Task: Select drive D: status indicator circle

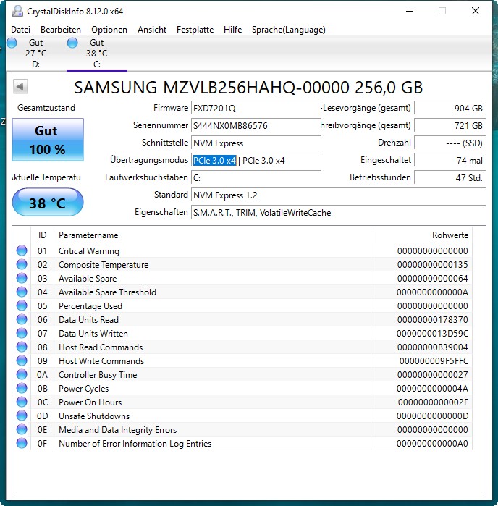Action: (x=12, y=43)
